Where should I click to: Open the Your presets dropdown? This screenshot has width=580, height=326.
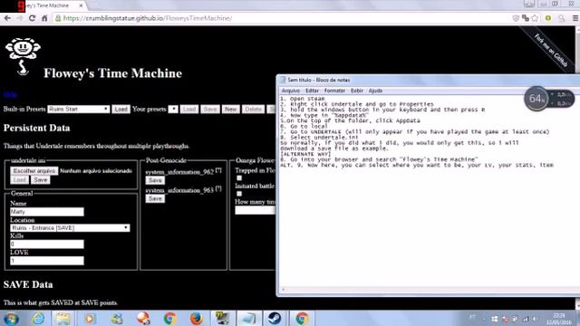[173, 109]
